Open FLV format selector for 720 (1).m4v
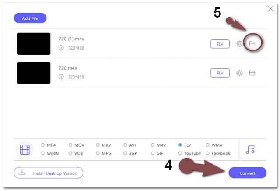The image size is (280, 191). coord(220,44)
